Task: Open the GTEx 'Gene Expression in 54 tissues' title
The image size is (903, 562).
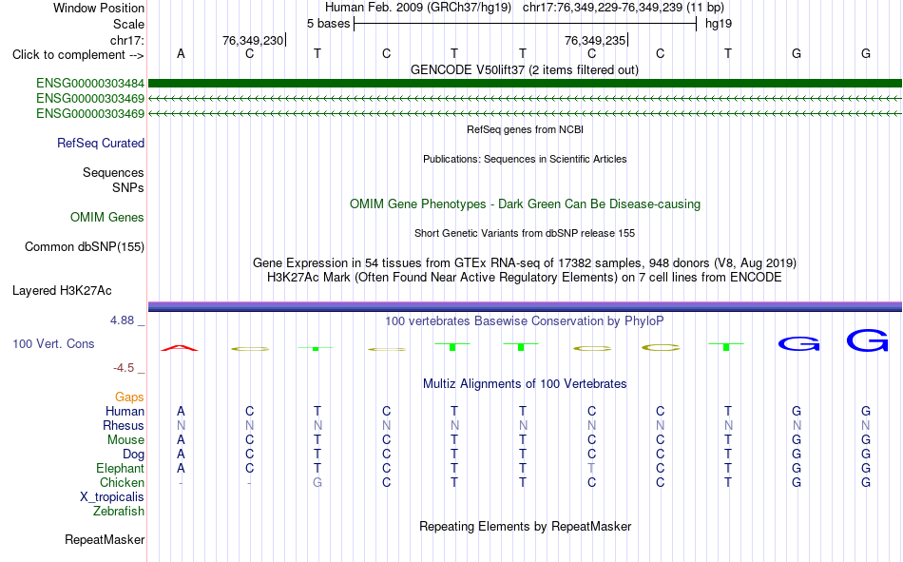Action: tap(525, 262)
